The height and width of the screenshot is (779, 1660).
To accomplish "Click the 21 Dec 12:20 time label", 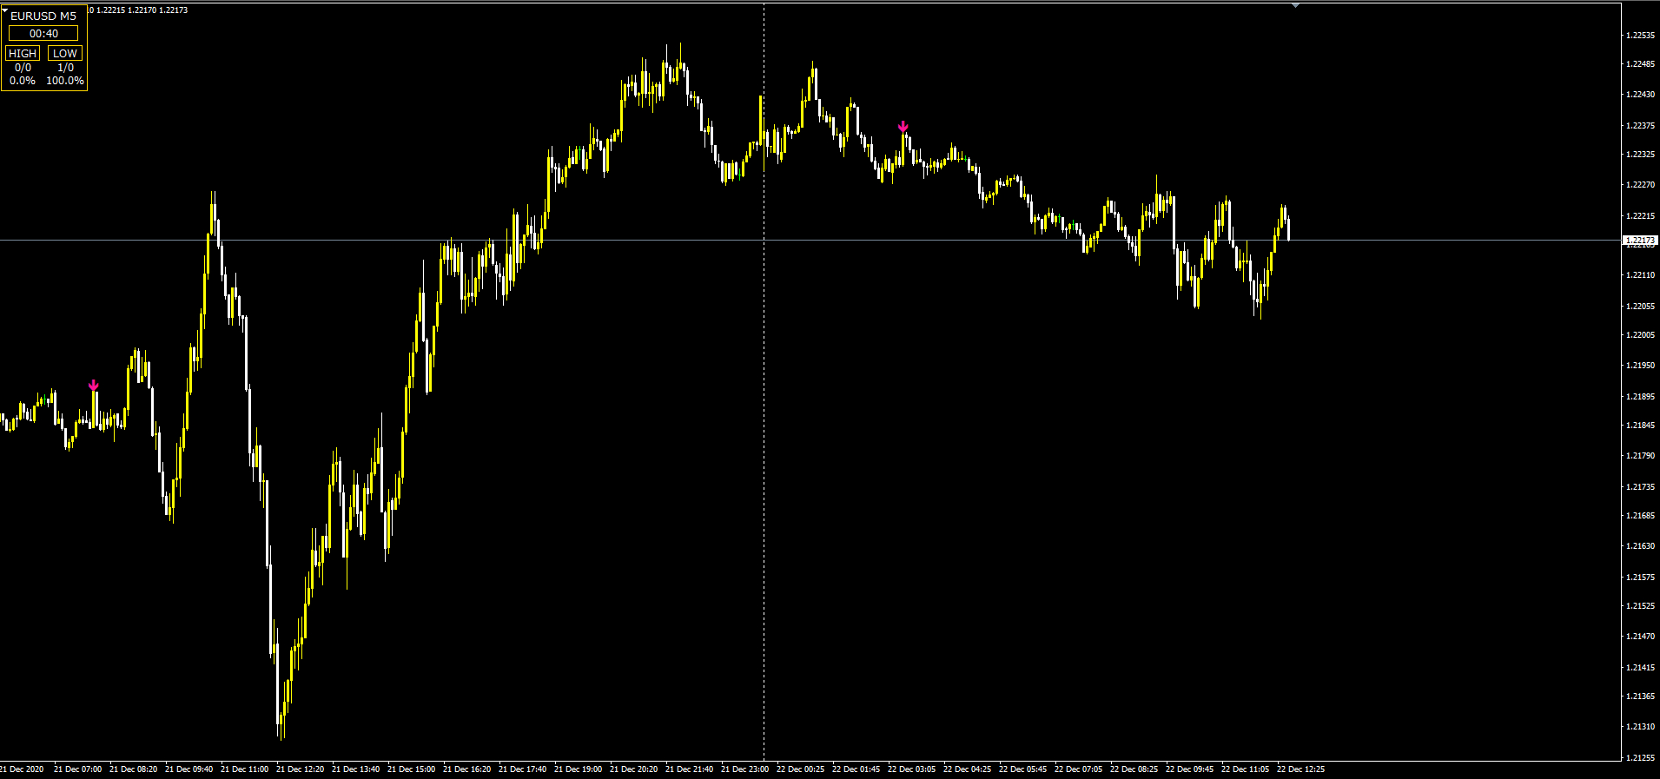I will pos(301,769).
